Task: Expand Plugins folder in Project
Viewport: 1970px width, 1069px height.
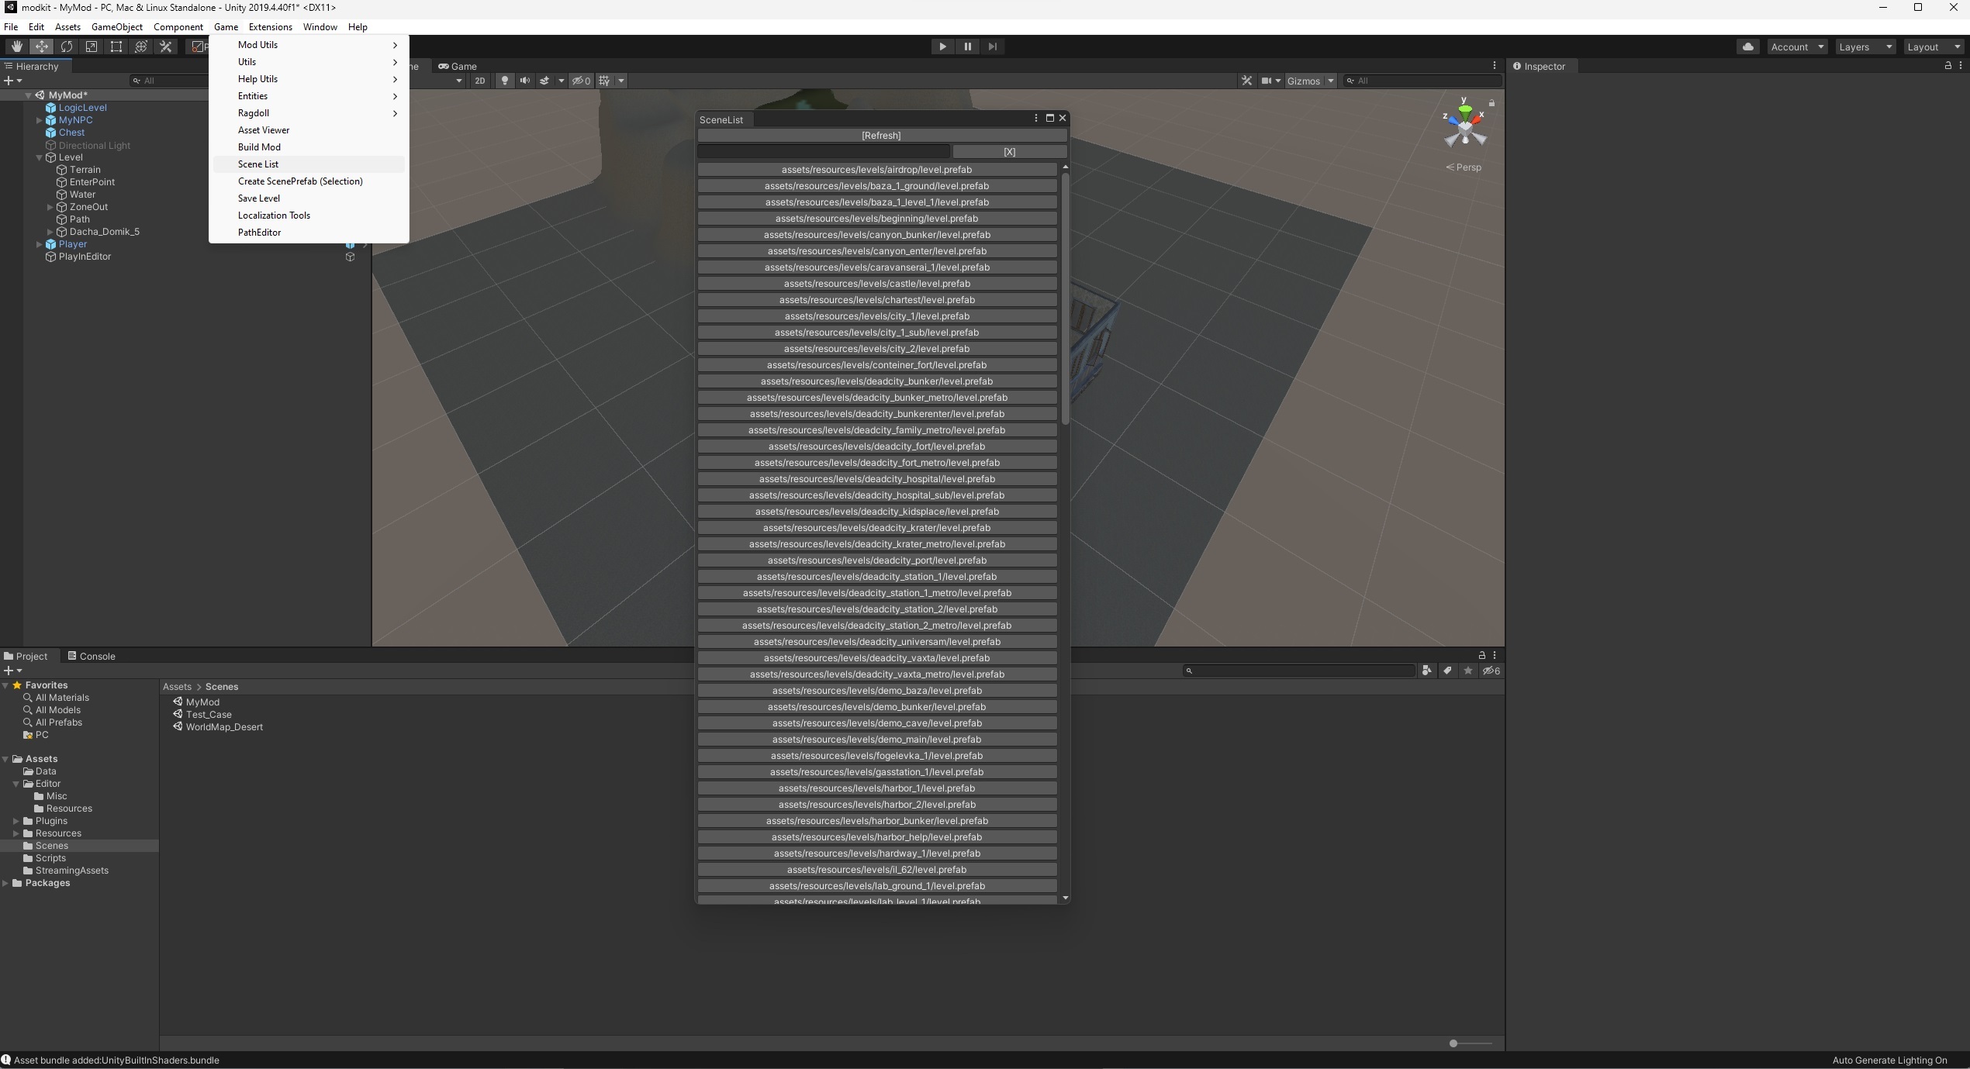Action: pos(16,821)
